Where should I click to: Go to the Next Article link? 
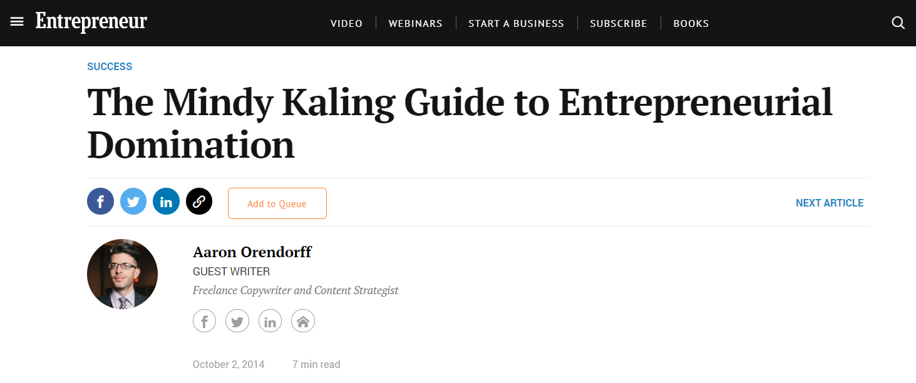(830, 203)
